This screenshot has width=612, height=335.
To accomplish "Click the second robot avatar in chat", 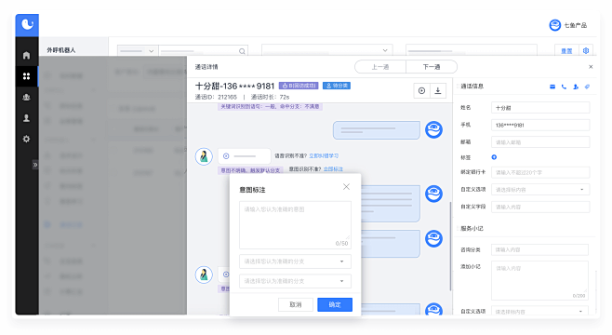I will pyautogui.click(x=433, y=194).
